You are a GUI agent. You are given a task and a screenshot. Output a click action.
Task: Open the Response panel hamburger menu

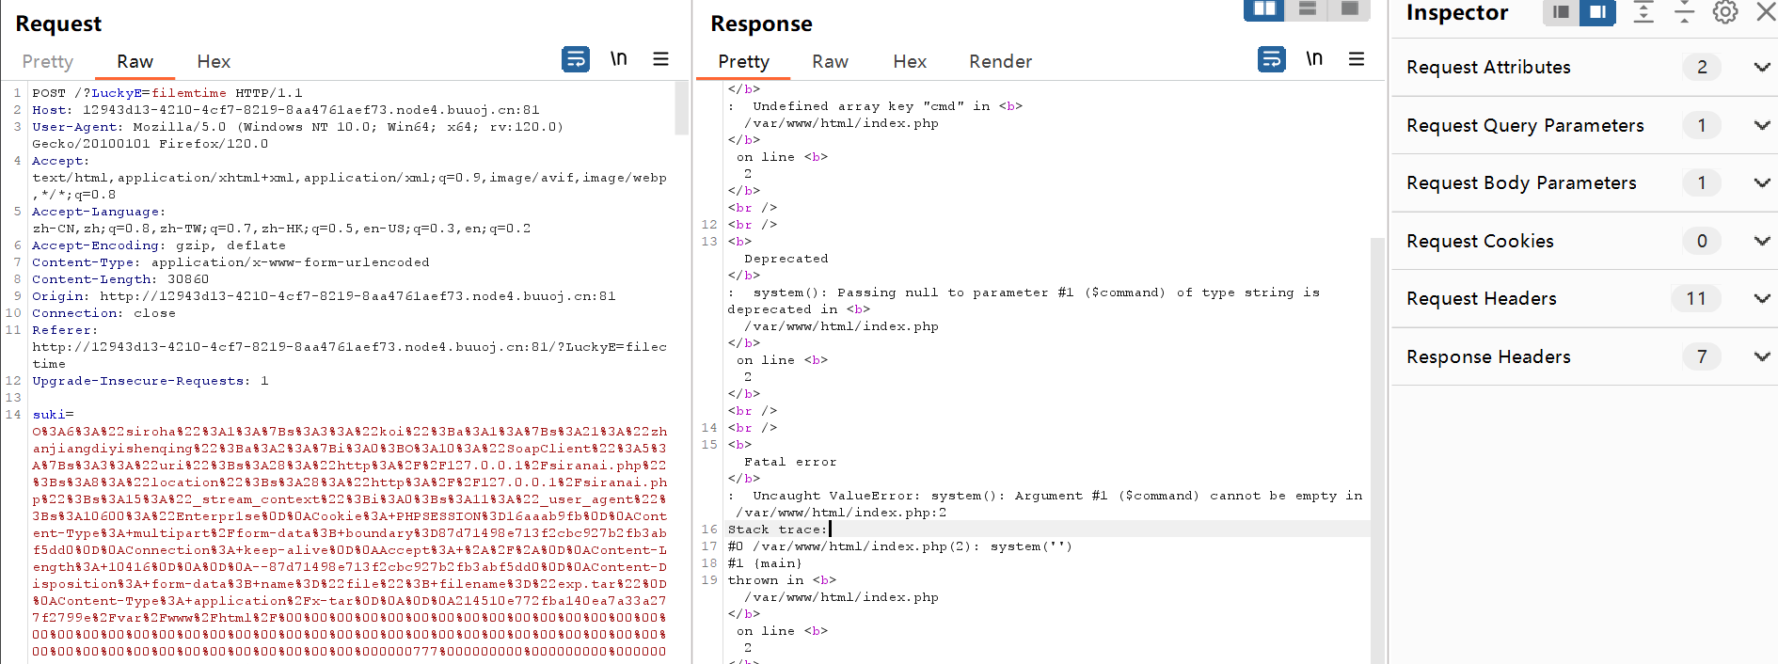coord(1356,59)
